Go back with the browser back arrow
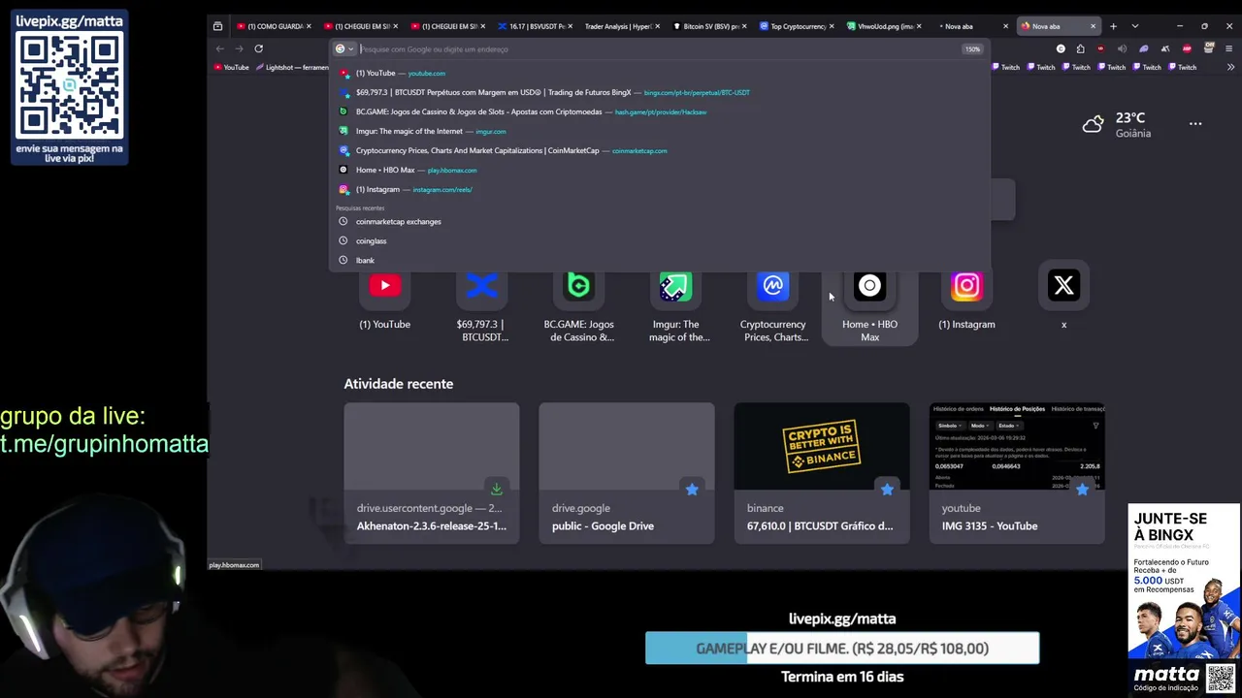Image resolution: width=1242 pixels, height=698 pixels. coord(220,48)
